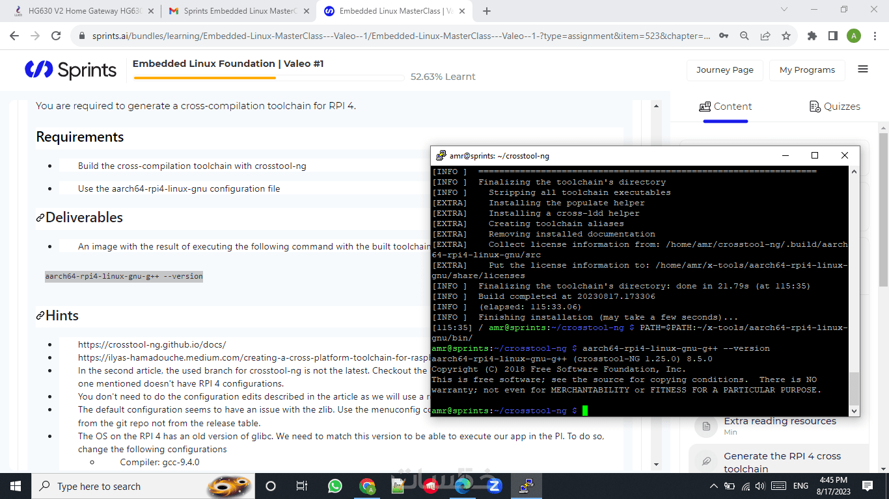Viewport: 889px width, 499px height.
Task: Select the Embedded Linux MasterClass tab
Action: 393,11
